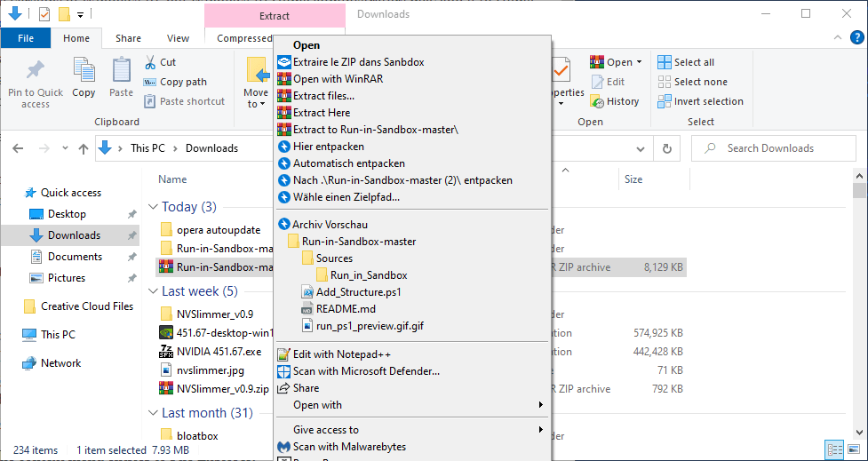Click the Refresh button beside address bar
Image resolution: width=868 pixels, height=461 pixels.
point(667,148)
